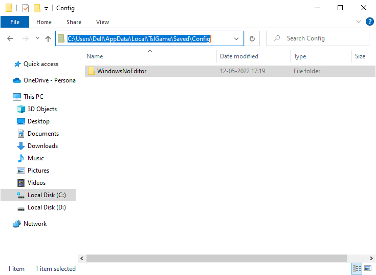Go up one folder level

[48, 38]
